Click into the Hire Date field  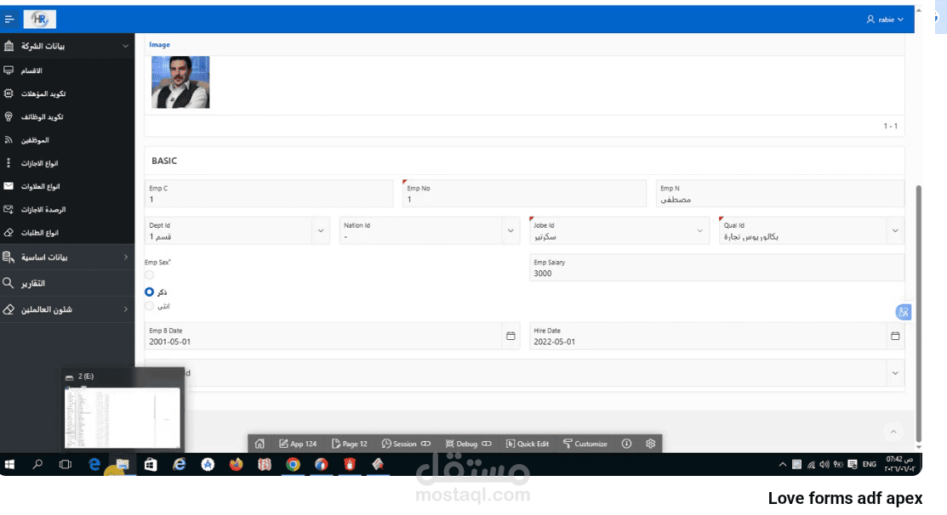click(x=708, y=336)
